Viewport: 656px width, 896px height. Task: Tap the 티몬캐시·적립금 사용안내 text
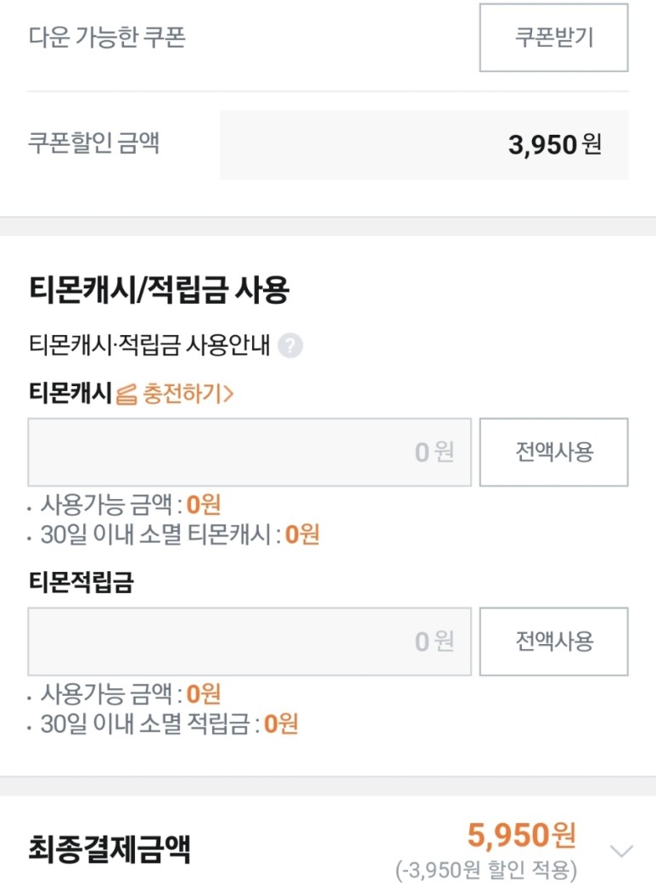tap(149, 346)
